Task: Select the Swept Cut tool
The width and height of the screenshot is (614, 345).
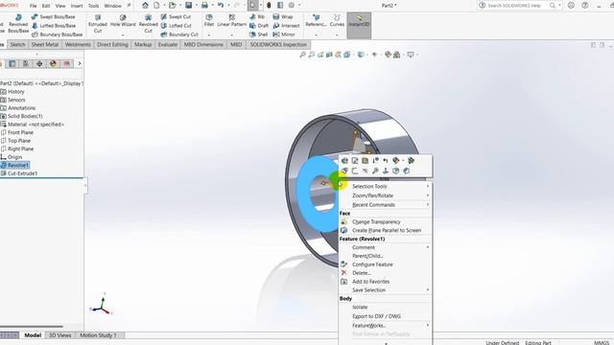Action: [x=176, y=17]
